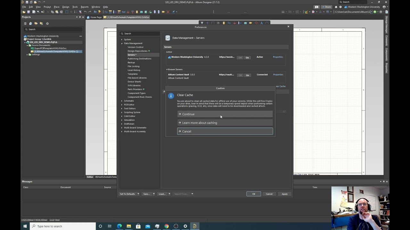This screenshot has width=410, height=230.
Task: Turn On Altium Content Vault server
Action: [248, 75]
